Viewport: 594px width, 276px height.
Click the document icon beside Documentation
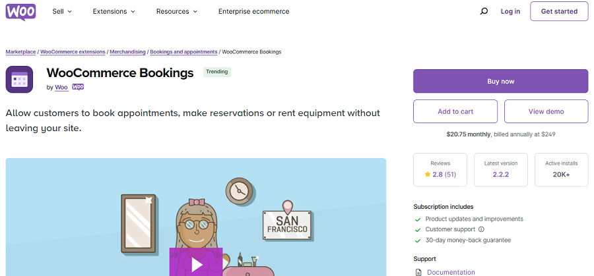[418, 272]
